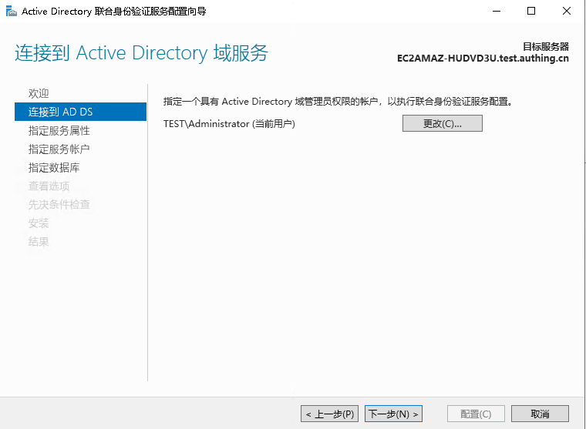Go to 指定数据库 step
Viewport: 586px width, 429px height.
54,168
